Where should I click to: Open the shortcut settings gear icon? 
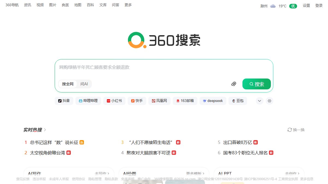[270, 101]
